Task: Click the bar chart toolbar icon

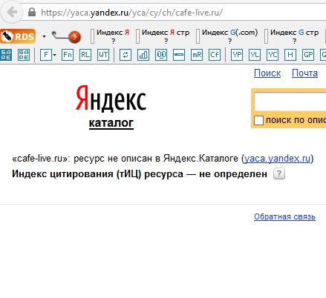Action: [x=143, y=55]
